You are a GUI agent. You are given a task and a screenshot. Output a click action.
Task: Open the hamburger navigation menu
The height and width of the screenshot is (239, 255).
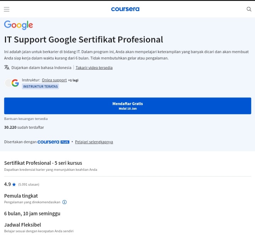coord(7,9)
